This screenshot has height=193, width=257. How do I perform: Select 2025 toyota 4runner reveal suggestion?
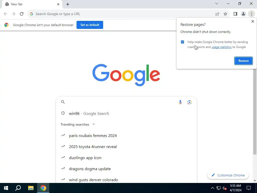[x=126, y=147]
